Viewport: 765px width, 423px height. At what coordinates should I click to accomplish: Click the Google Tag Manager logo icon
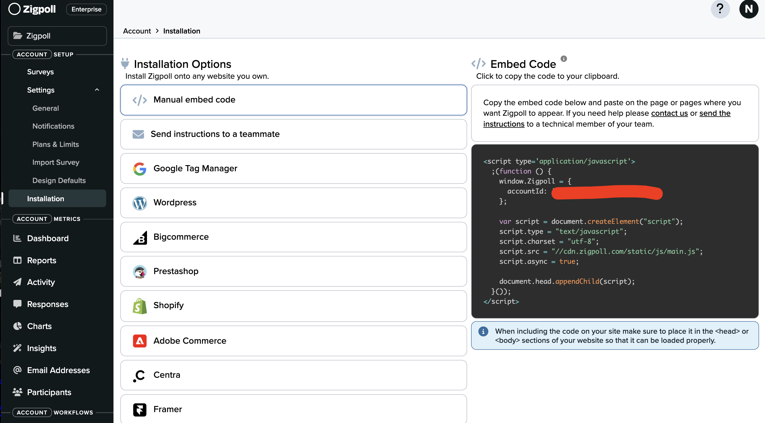(140, 169)
